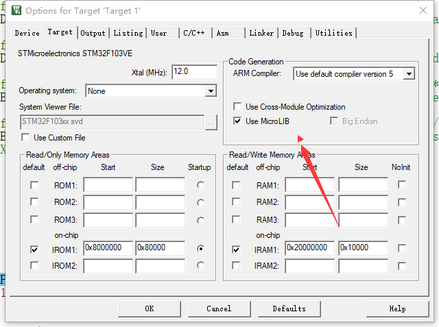Select the Target tab
Screen dimensions: 439x327
pyautogui.click(x=60, y=32)
